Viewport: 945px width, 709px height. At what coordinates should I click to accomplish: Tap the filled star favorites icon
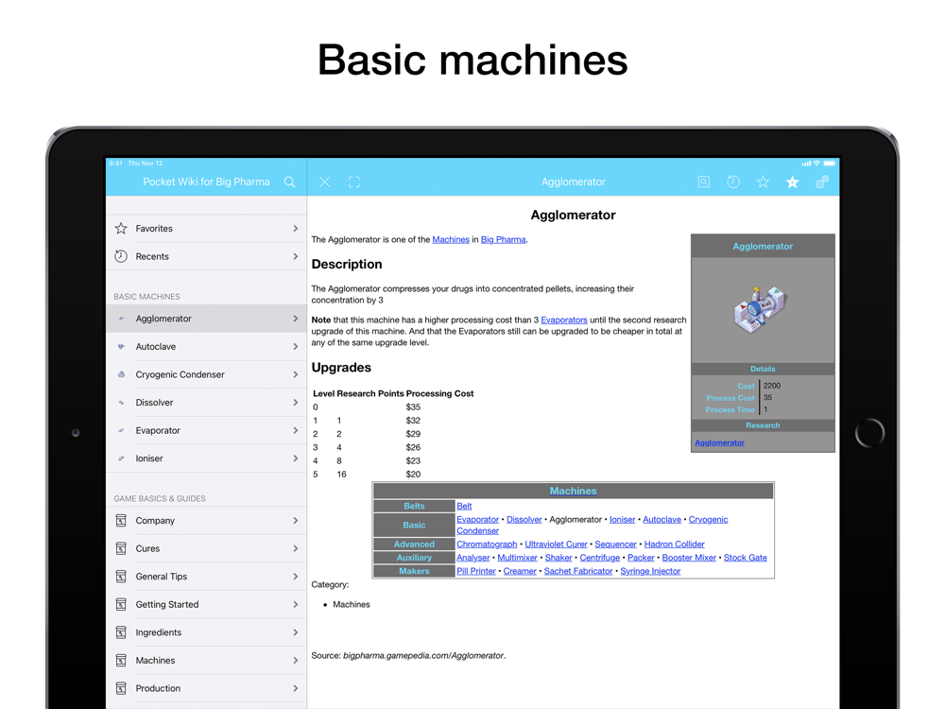(x=793, y=182)
